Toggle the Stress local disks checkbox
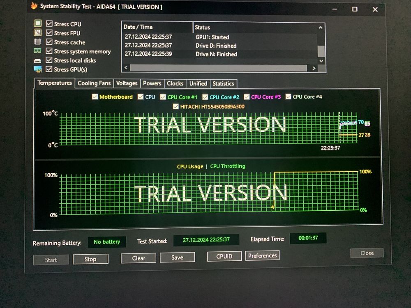Image resolution: width=411 pixels, height=308 pixels. 49,60
